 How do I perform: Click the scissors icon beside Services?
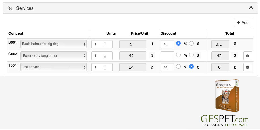click(10, 8)
